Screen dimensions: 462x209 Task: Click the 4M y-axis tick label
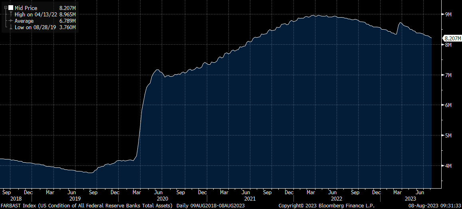point(448,166)
